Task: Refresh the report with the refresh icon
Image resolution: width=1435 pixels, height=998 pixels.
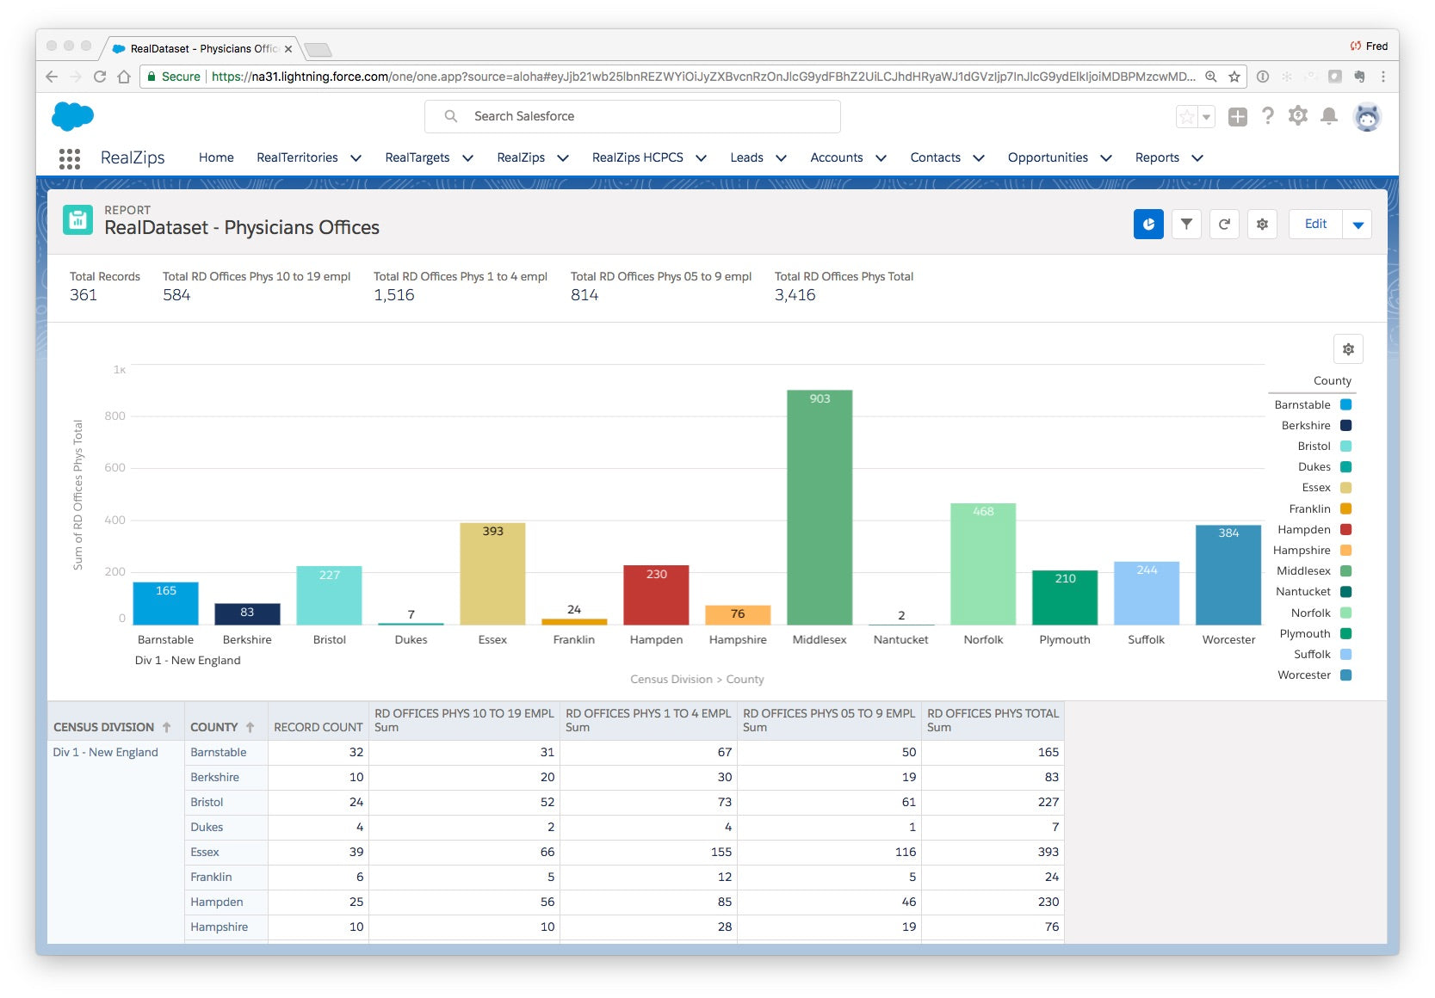Action: tap(1224, 225)
